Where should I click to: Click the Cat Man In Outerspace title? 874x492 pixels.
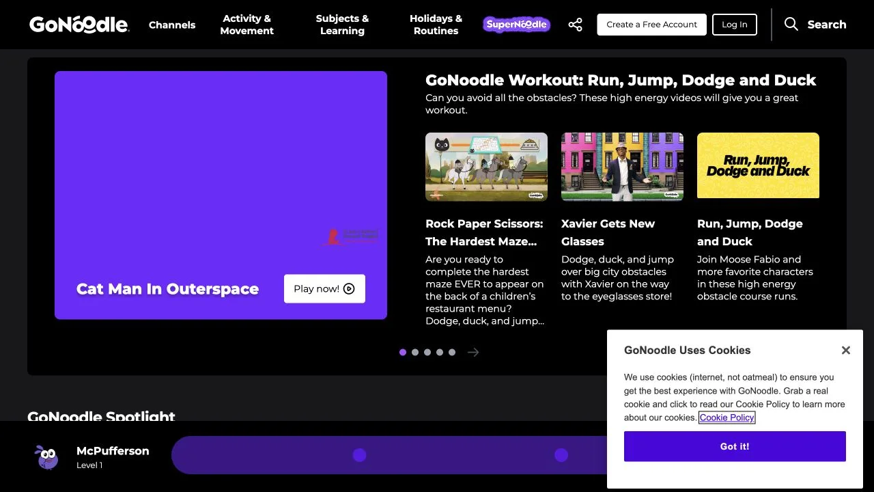(167, 289)
